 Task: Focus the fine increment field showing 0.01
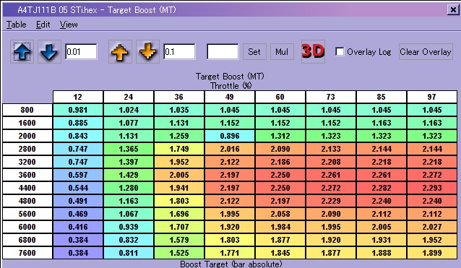[x=81, y=52]
